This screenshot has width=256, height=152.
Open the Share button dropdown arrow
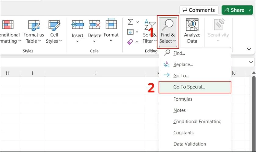pyautogui.click(x=250, y=10)
